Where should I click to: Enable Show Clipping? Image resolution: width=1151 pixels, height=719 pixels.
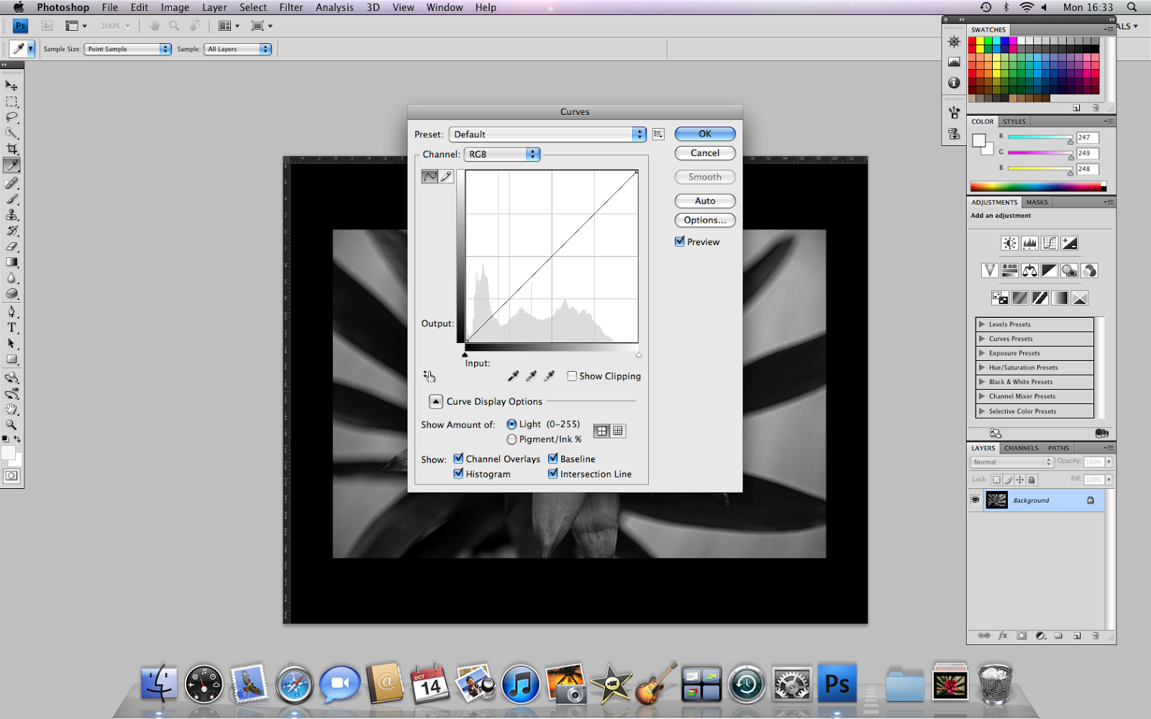click(x=572, y=375)
